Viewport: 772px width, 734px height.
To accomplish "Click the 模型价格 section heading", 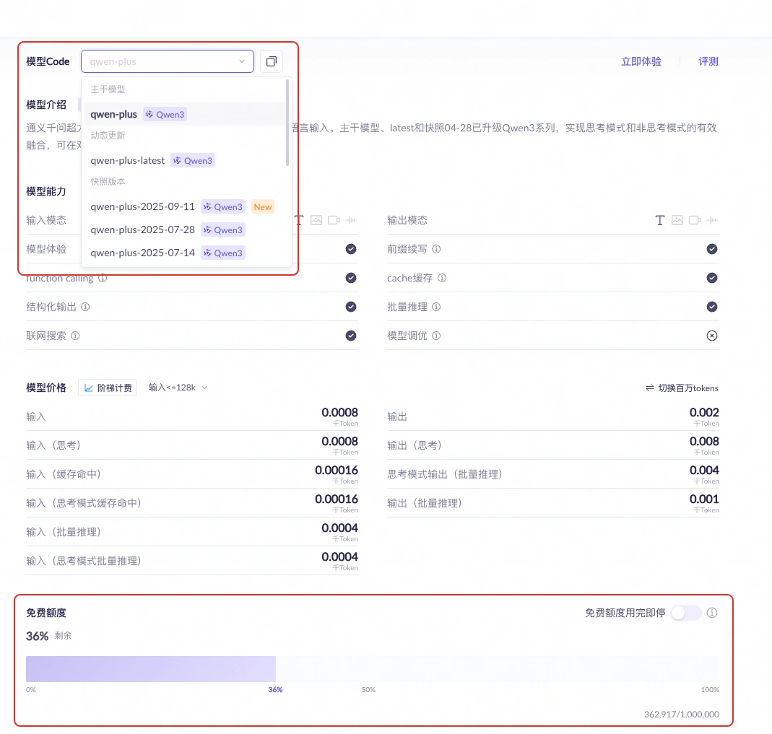I will (x=46, y=388).
